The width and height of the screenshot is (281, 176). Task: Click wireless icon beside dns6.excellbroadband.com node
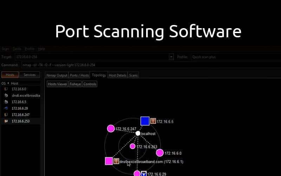point(116,161)
